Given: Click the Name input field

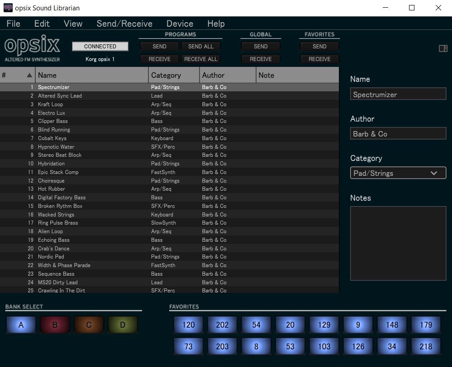Looking at the screenshot, I should coord(398,94).
